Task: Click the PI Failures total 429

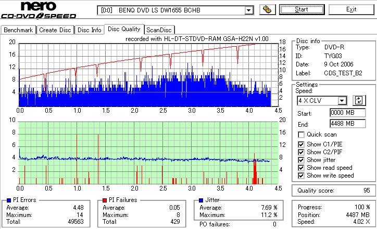Action: [175, 222]
